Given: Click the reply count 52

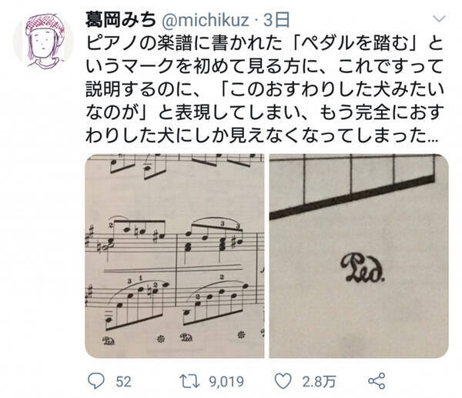Looking at the screenshot, I should click(120, 380).
